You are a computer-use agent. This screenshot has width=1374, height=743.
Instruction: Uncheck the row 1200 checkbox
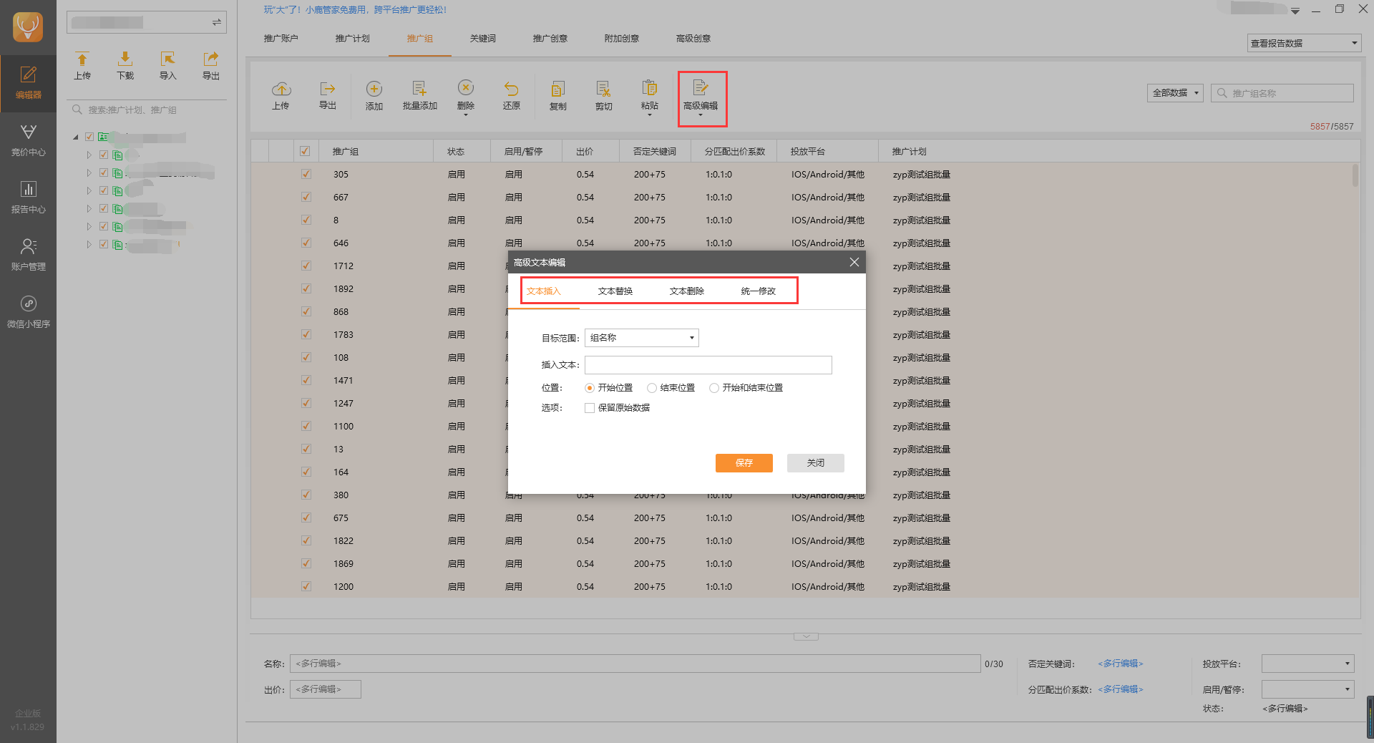pos(306,586)
